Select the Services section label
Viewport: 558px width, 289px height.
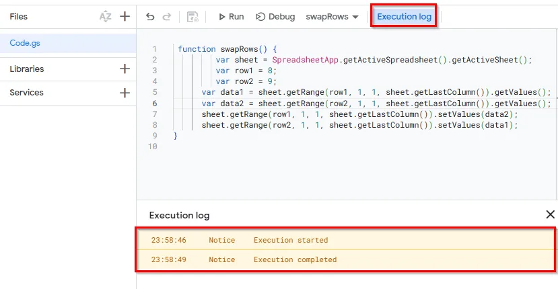pyautogui.click(x=26, y=93)
